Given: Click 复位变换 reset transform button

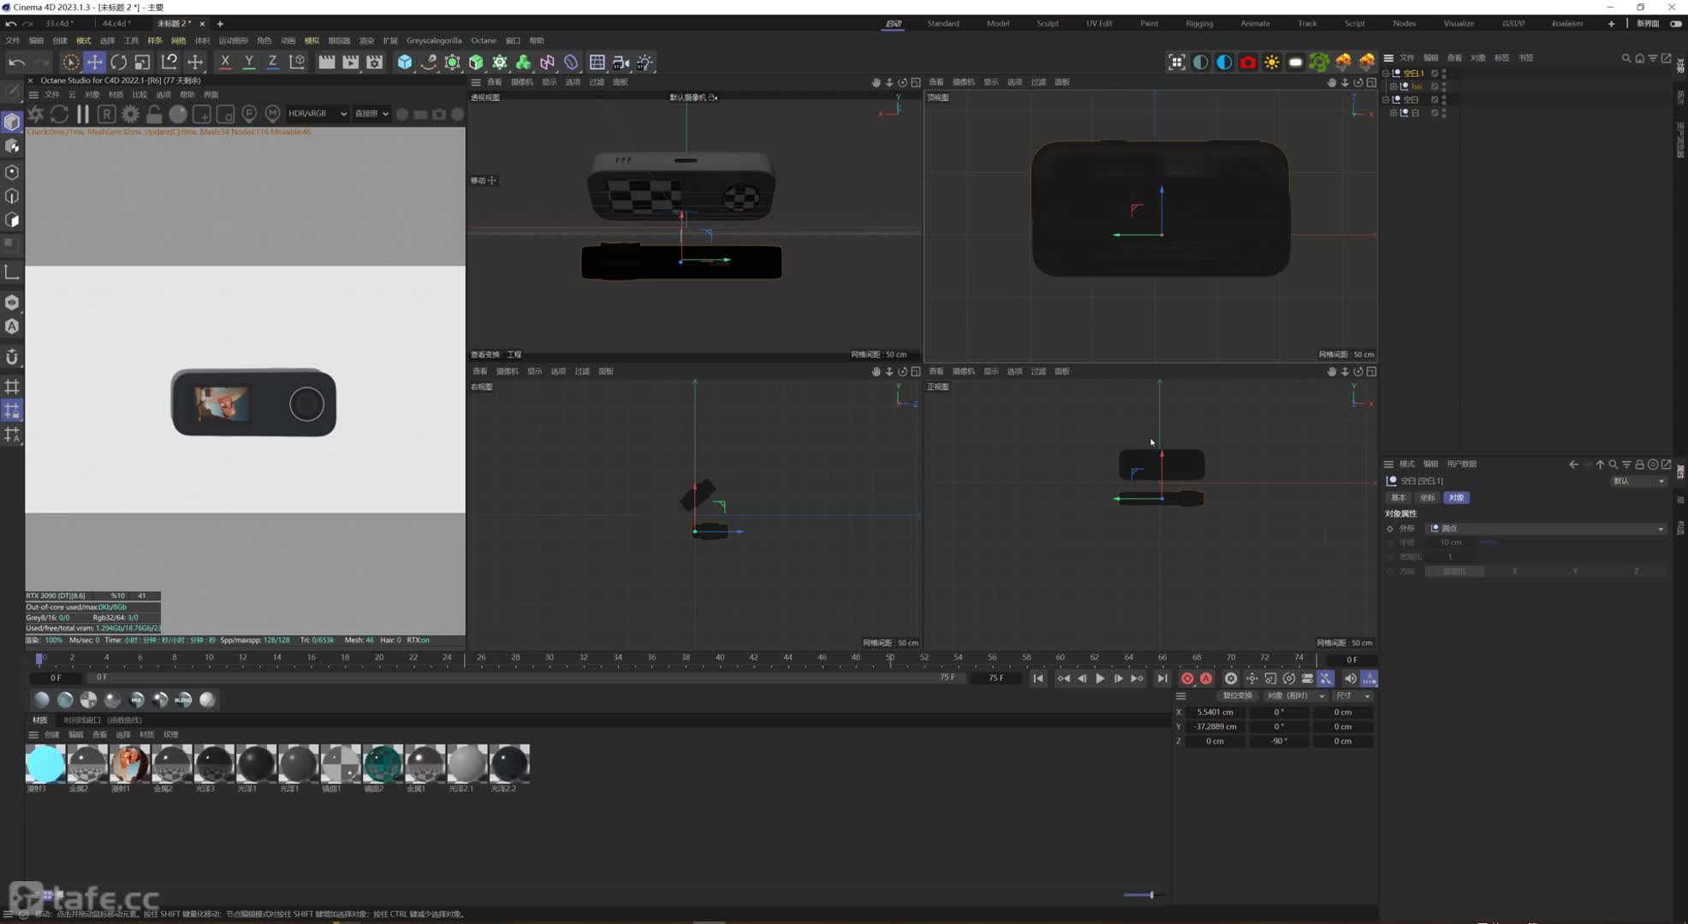Looking at the screenshot, I should tap(1238, 696).
